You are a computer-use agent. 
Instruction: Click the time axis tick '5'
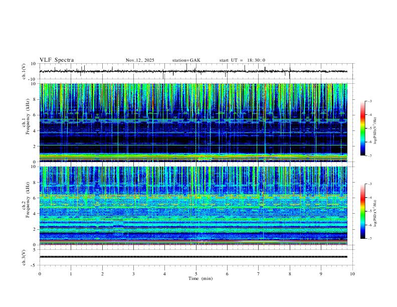coord(196,274)
